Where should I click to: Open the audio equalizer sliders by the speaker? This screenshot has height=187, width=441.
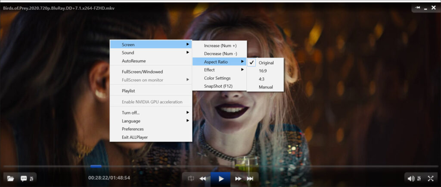pos(419,178)
